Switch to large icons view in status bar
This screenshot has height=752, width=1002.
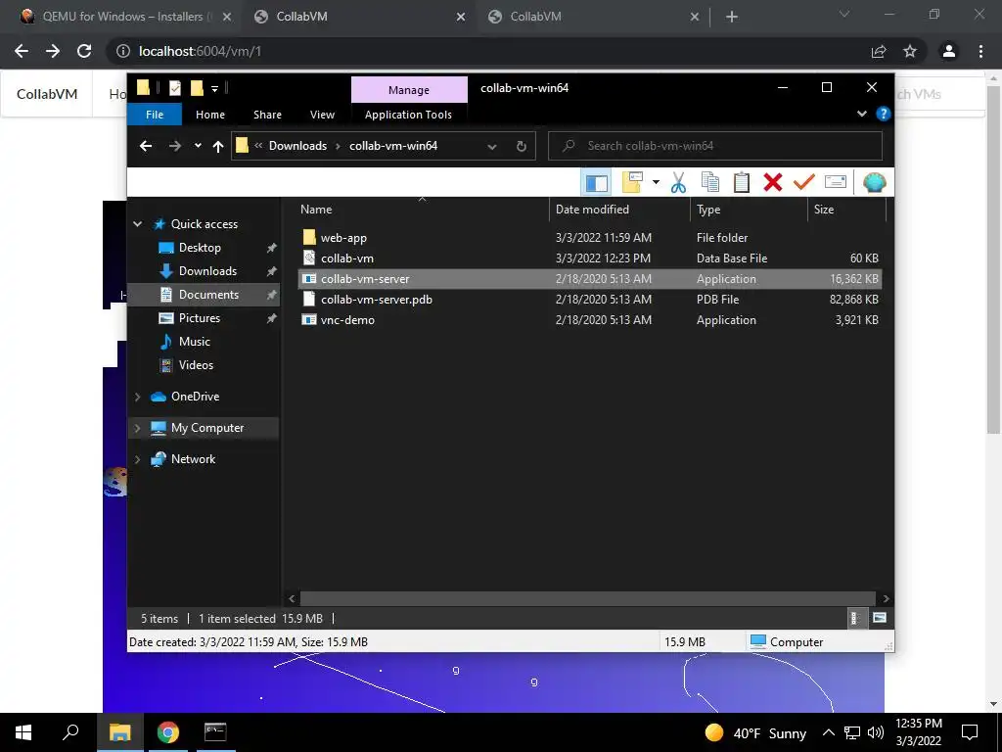(880, 618)
